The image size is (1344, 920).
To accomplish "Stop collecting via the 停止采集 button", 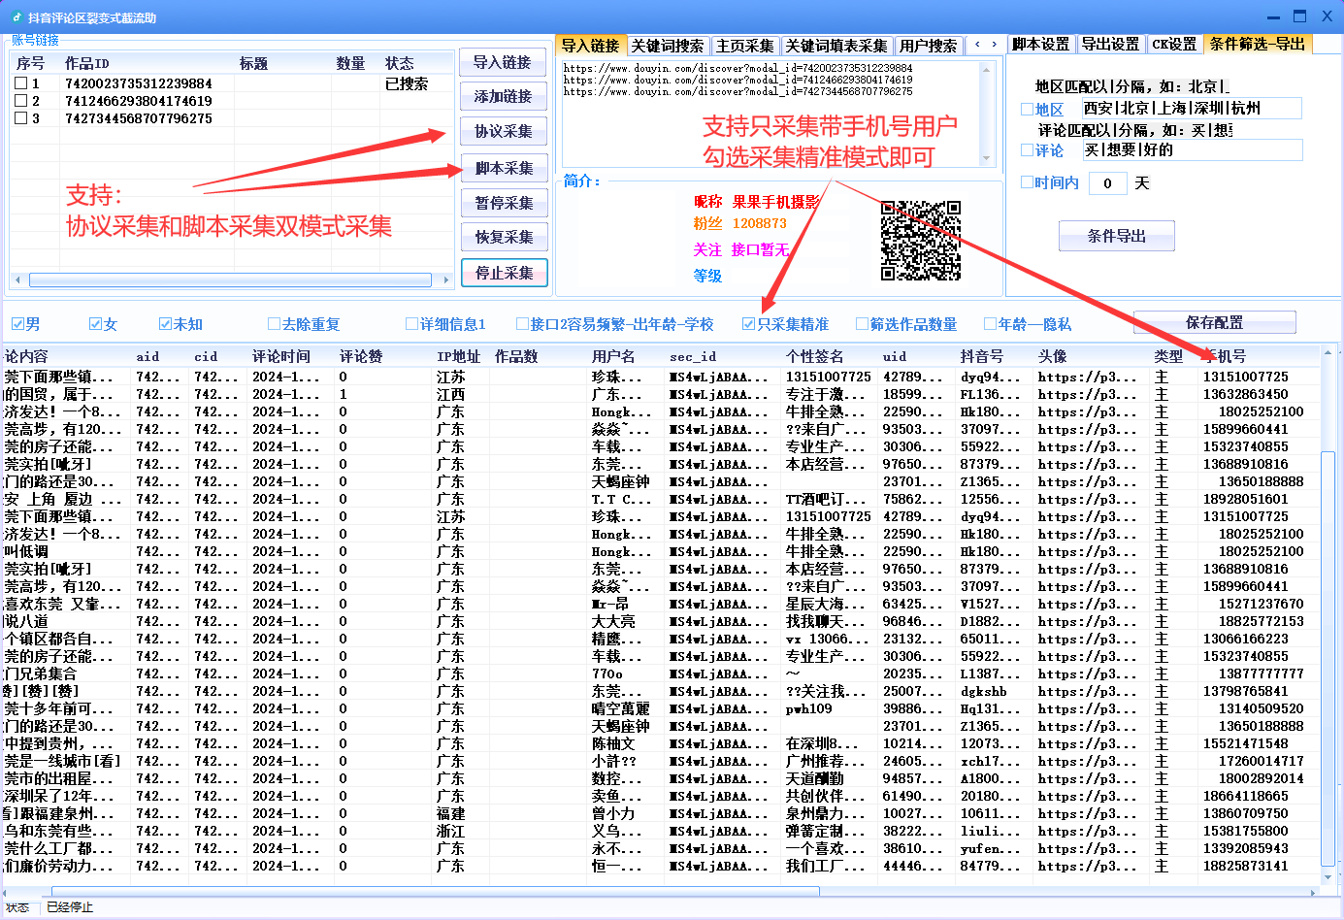I will (506, 273).
